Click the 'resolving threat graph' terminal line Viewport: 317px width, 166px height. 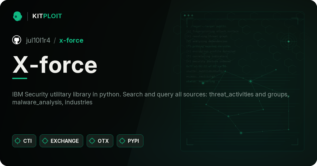pos(207,36)
